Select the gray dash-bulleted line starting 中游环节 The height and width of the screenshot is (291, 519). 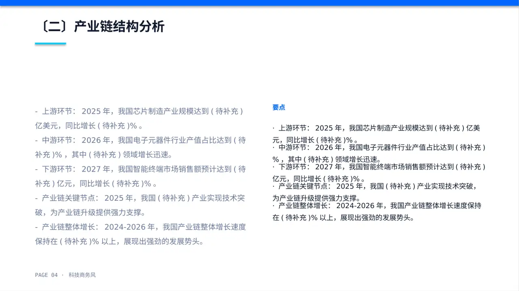tap(140, 140)
